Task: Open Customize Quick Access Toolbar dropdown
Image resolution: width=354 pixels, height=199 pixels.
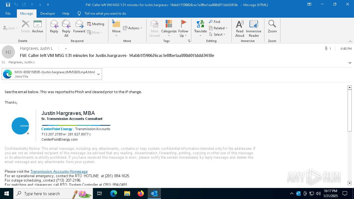Action: pyautogui.click(x=48, y=5)
